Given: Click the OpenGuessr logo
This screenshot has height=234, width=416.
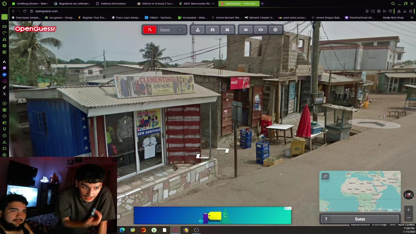Looking at the screenshot, I should coord(35,29).
